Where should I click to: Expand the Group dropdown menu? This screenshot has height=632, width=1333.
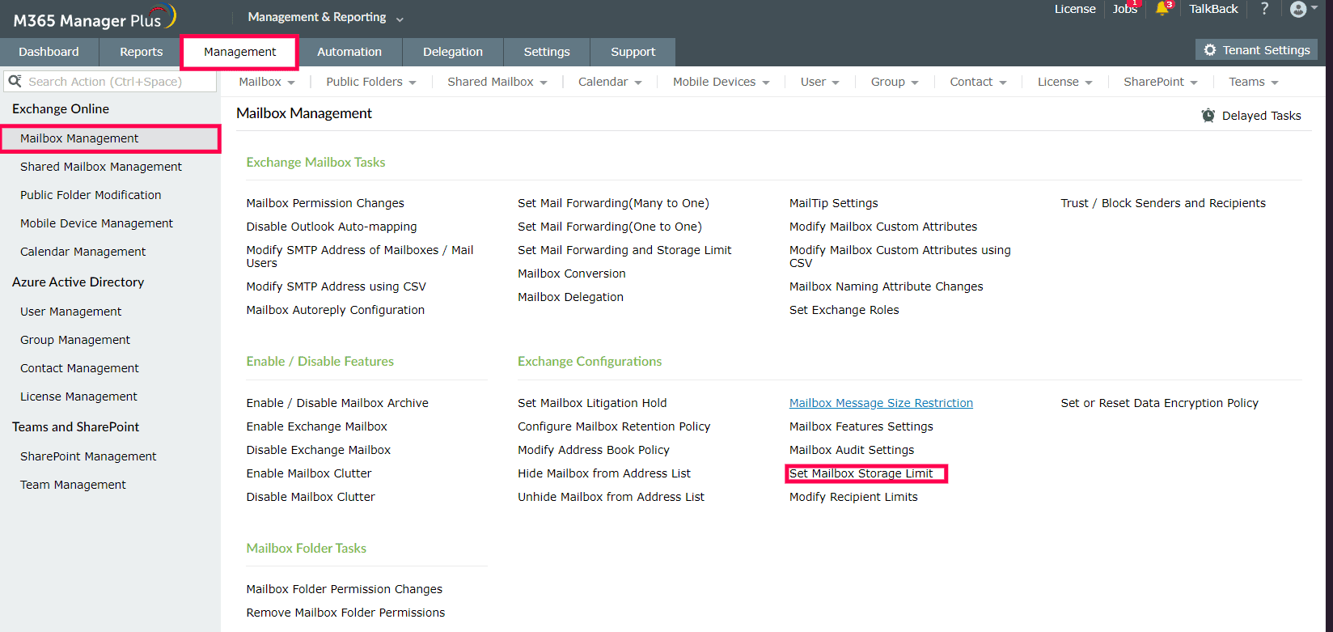point(895,82)
